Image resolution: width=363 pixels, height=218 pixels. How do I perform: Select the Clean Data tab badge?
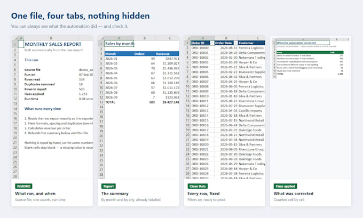tap(198, 186)
